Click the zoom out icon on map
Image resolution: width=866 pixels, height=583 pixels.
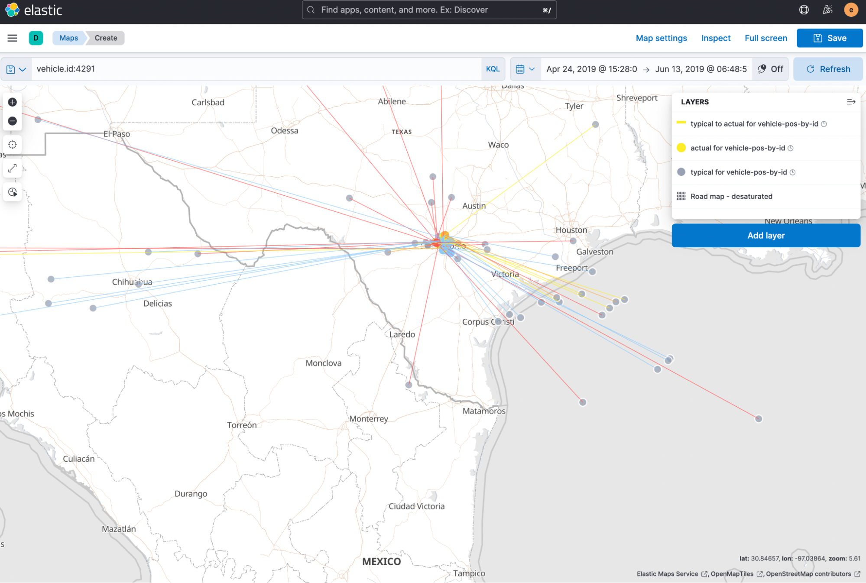click(13, 120)
